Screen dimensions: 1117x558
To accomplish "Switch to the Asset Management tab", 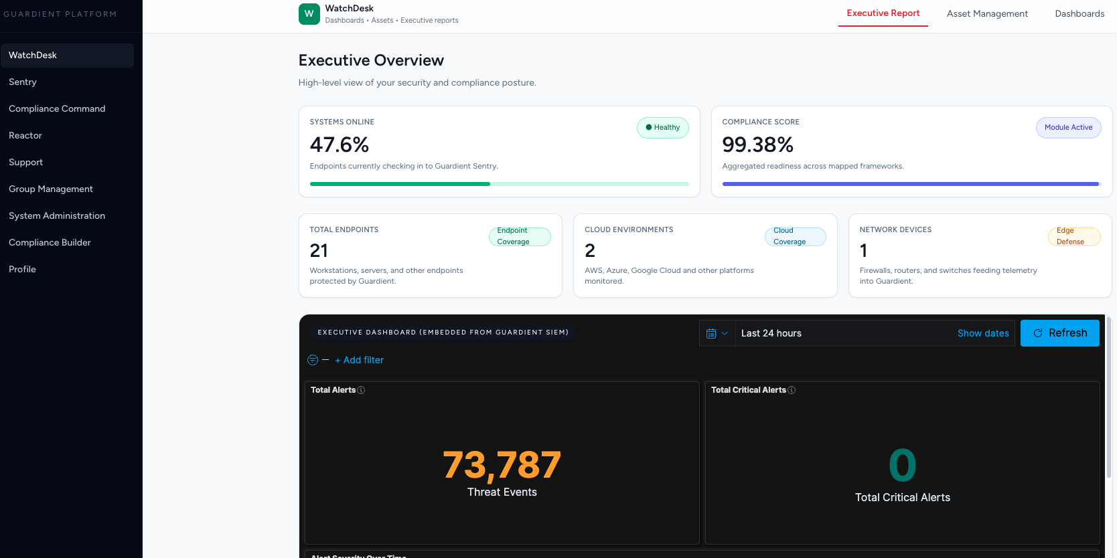I will 987,13.
